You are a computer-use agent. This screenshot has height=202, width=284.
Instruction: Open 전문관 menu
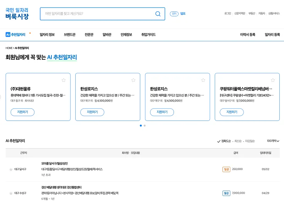(89, 34)
